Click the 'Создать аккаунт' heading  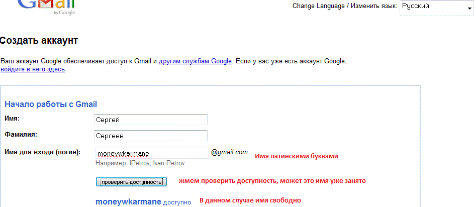click(39, 41)
